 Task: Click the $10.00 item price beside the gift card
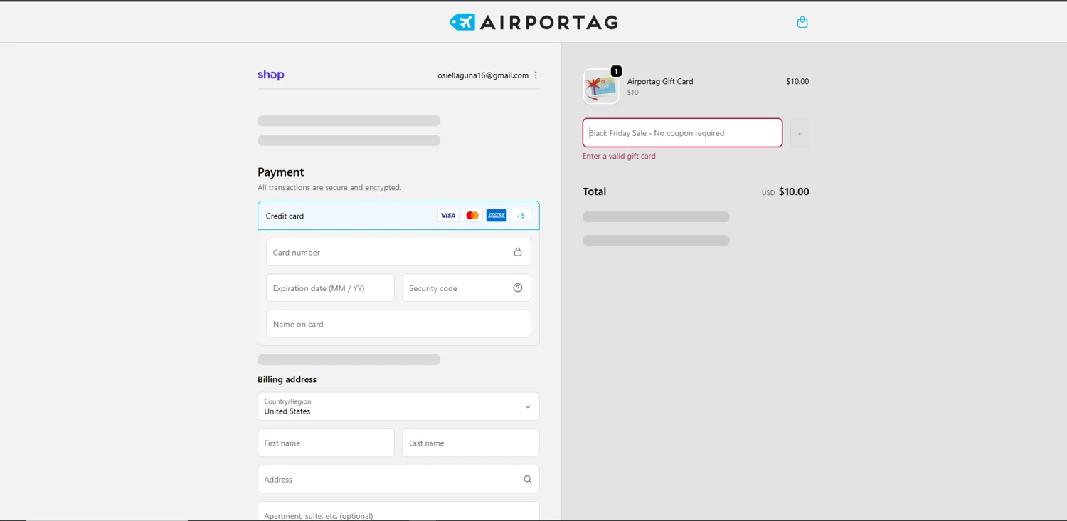tap(797, 81)
